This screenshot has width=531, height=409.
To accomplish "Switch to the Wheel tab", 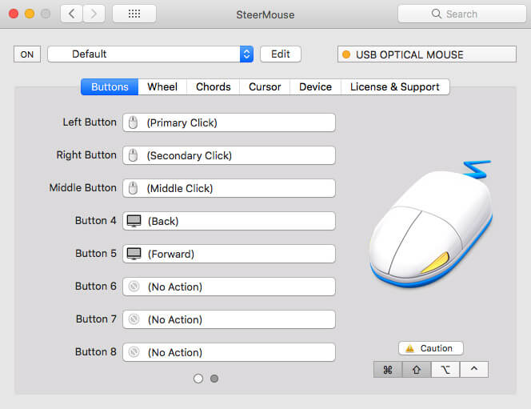I will 162,86.
